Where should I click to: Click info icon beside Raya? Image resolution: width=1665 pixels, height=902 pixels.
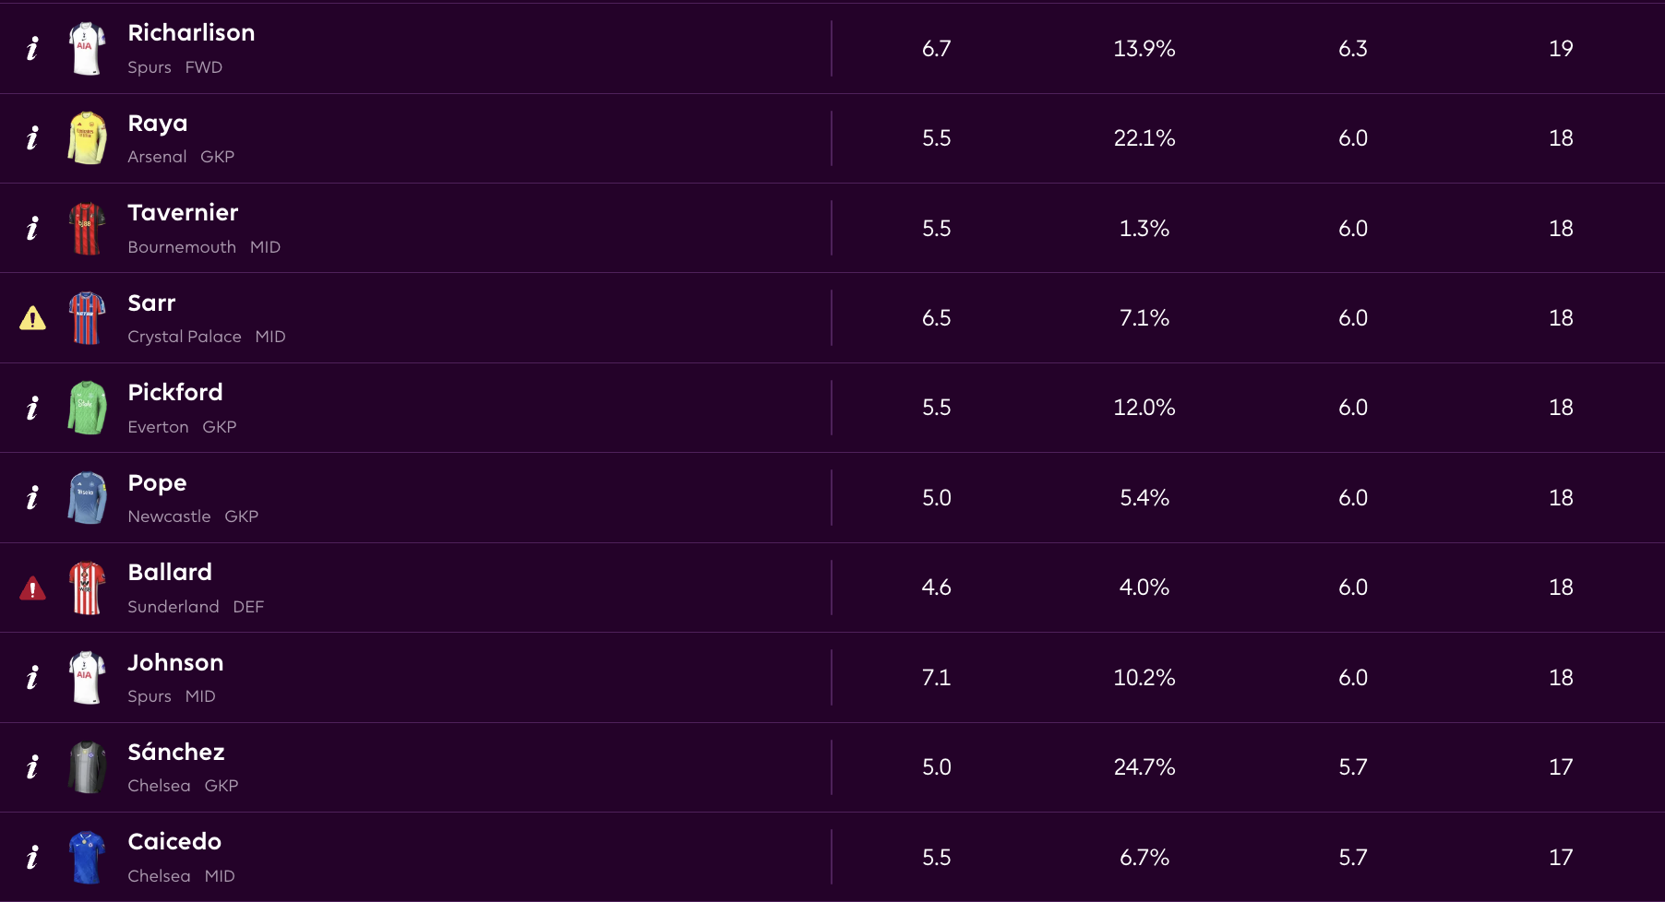32,138
